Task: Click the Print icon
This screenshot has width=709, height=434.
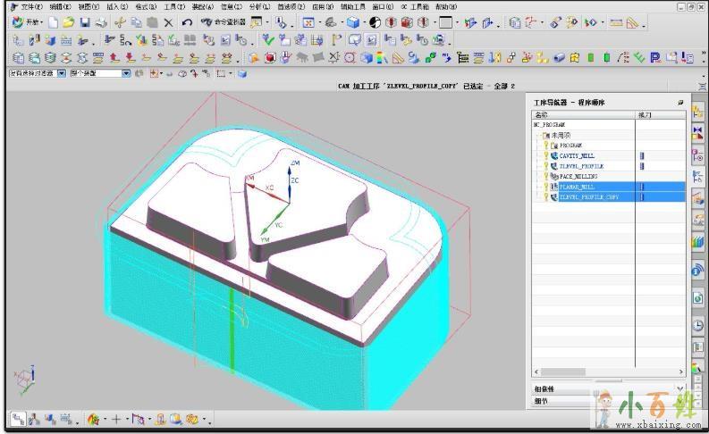Action: click(101, 22)
